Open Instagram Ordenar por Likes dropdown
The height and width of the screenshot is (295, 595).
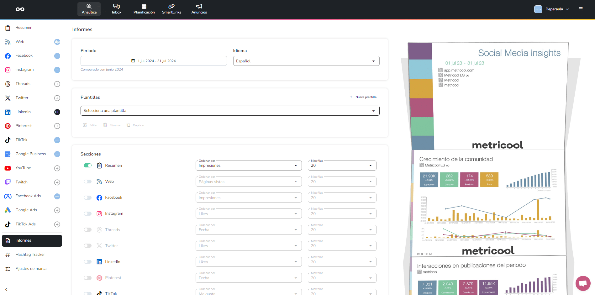(x=249, y=213)
